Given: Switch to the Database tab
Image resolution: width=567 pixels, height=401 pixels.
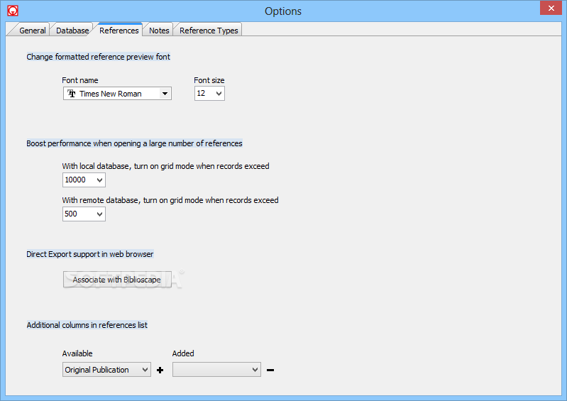Looking at the screenshot, I should 72,31.
